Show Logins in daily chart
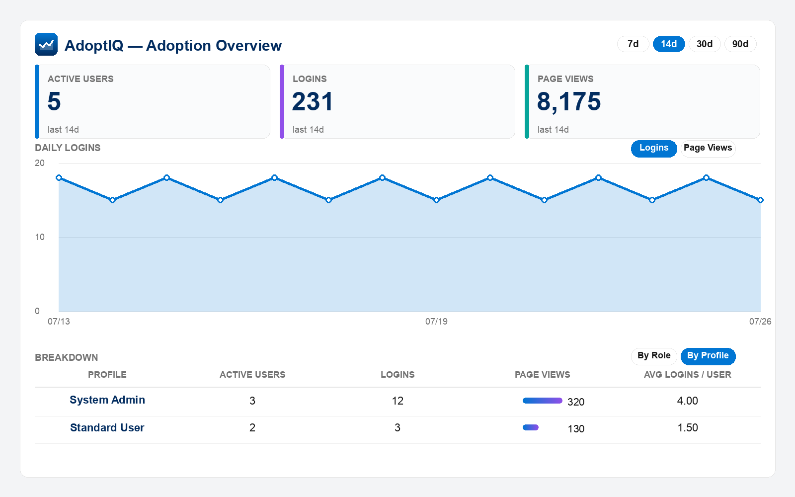This screenshot has height=497, width=795. click(x=654, y=148)
